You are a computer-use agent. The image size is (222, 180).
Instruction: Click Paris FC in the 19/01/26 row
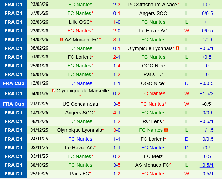[x=153, y=74]
